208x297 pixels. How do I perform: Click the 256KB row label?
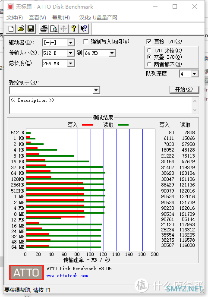(17, 185)
